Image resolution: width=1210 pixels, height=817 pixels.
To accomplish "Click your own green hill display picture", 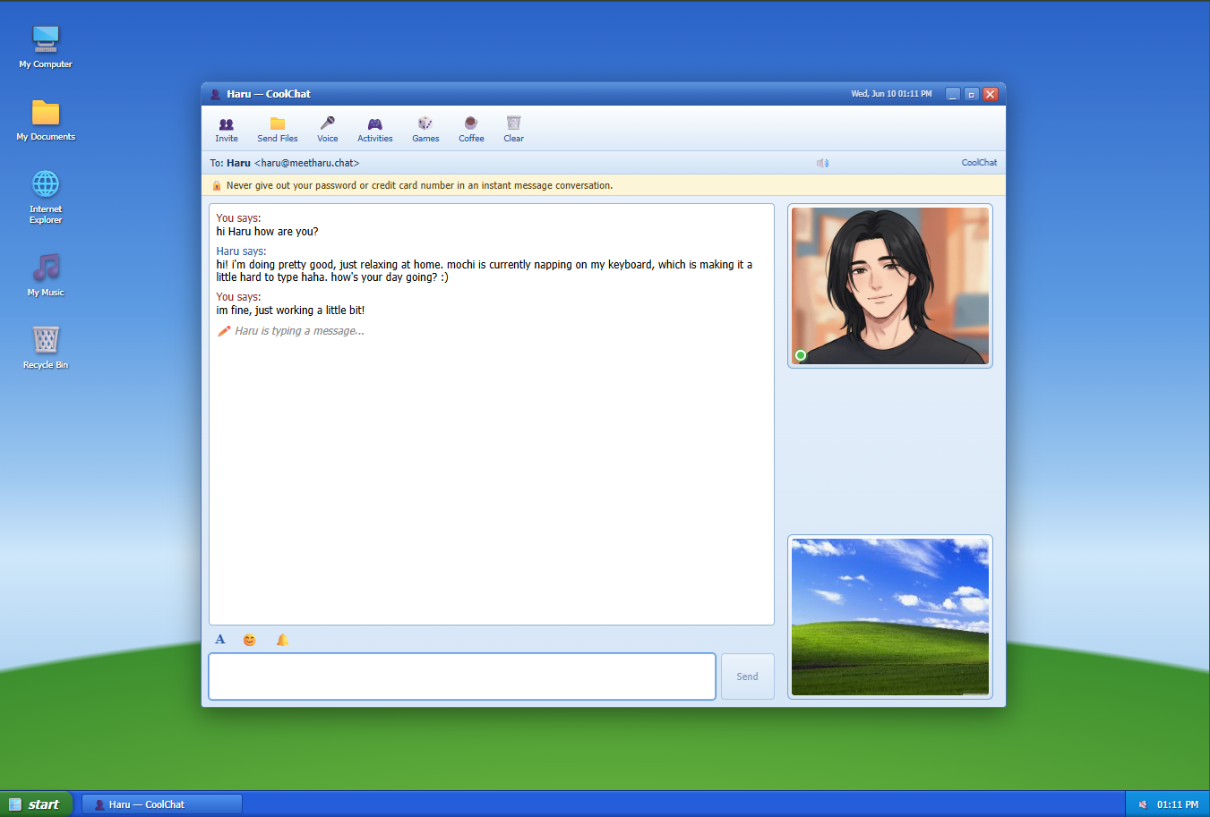I will (890, 617).
